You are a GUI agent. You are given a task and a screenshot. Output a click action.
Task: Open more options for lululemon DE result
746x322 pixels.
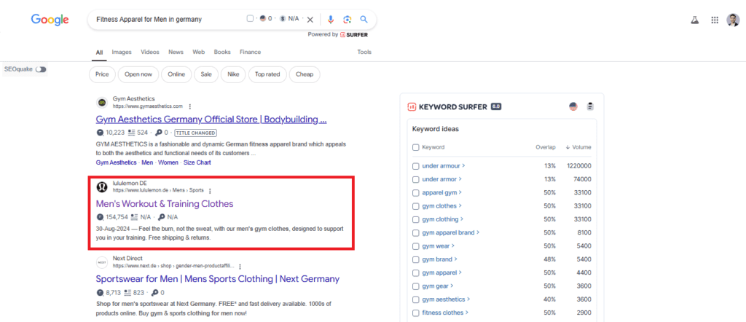click(x=210, y=191)
